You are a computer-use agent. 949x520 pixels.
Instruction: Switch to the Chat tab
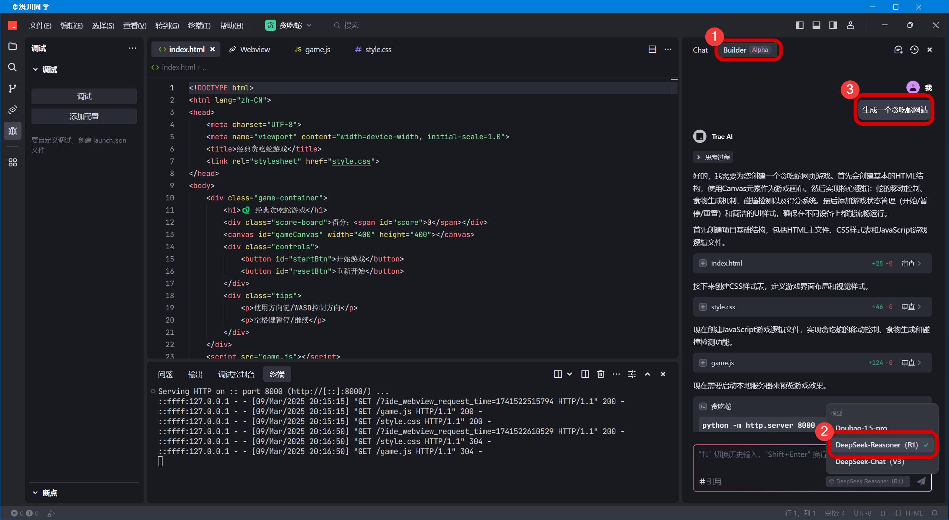pyautogui.click(x=700, y=50)
